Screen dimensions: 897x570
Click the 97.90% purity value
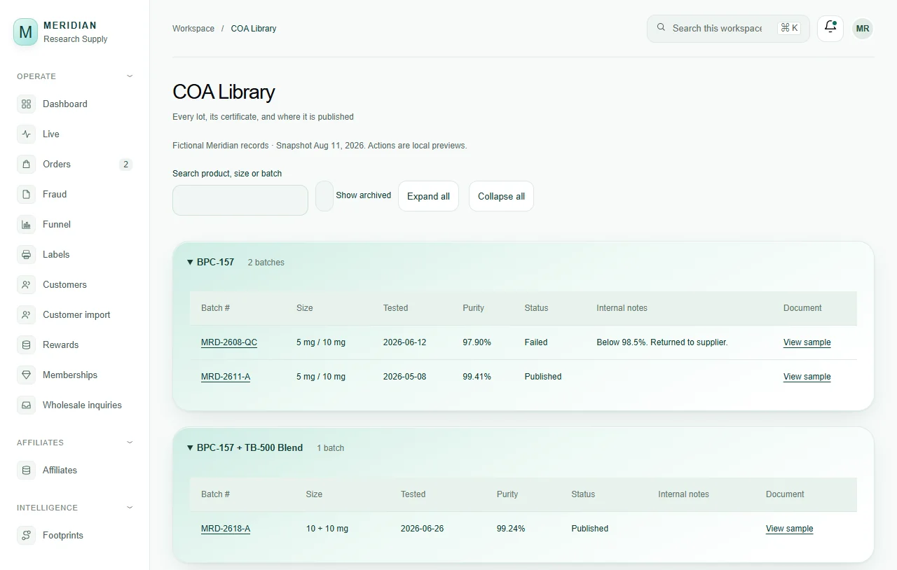click(477, 342)
